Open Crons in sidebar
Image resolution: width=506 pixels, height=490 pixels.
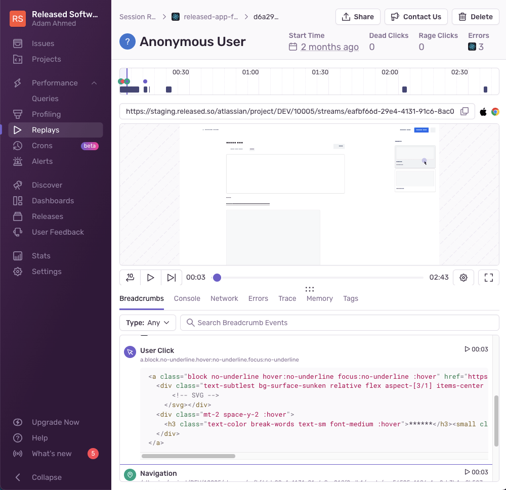pos(42,146)
